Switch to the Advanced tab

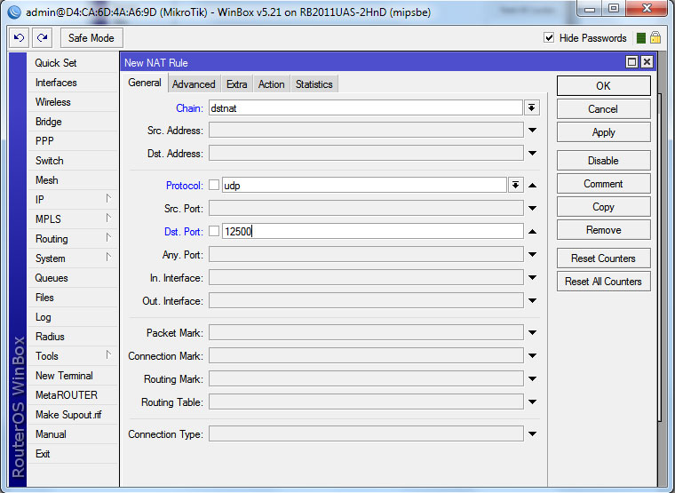(194, 84)
